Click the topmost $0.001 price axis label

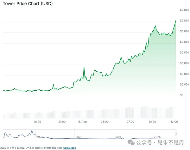tap(184, 10)
